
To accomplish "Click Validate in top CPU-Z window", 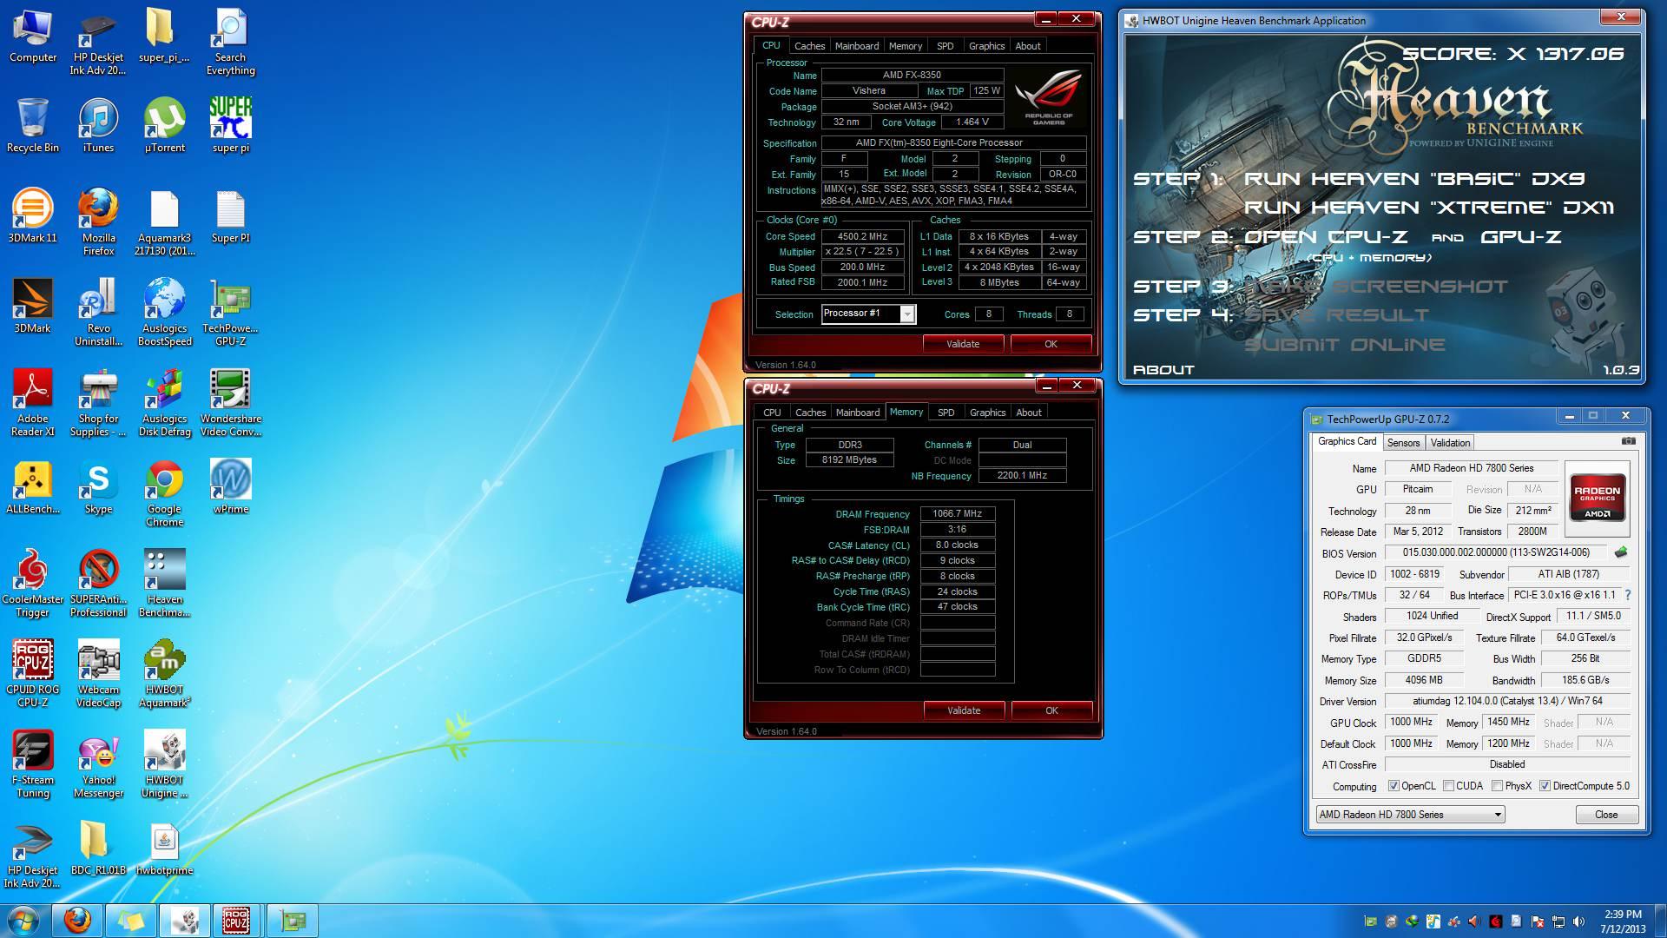I will (x=963, y=344).
